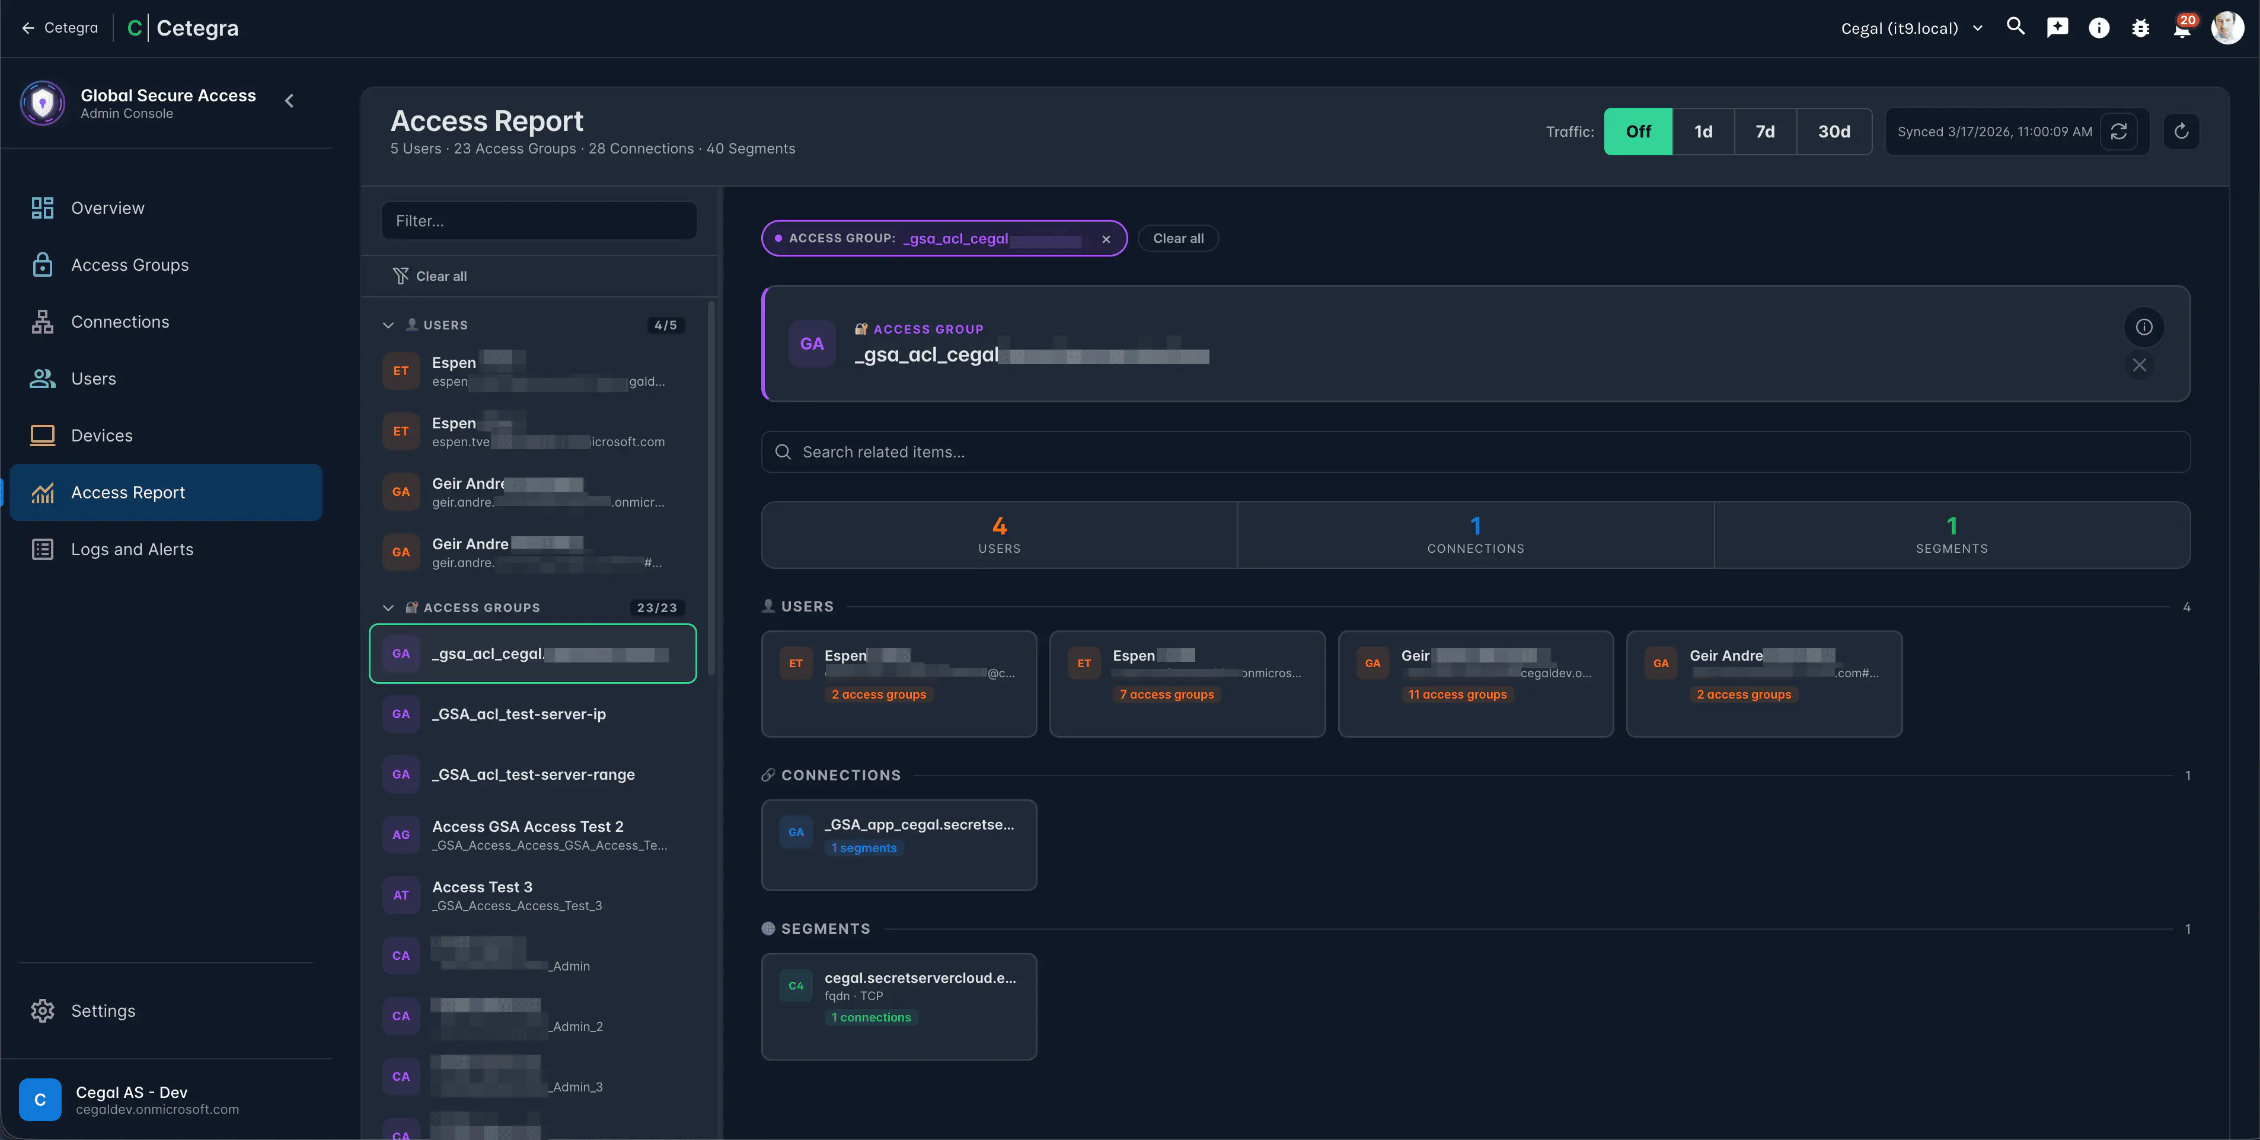Open Logs and Alerts
The width and height of the screenshot is (2260, 1140).
[166, 550]
